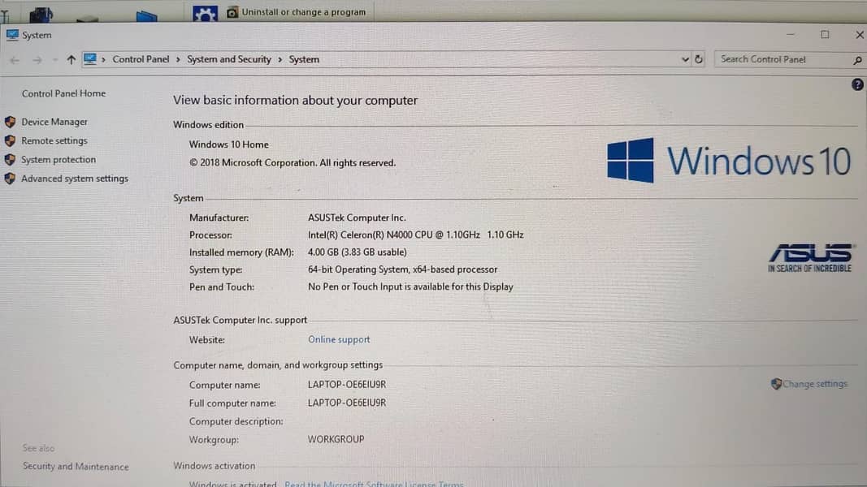Select the installed memory value 4.00 GB
Image resolution: width=867 pixels, height=487 pixels.
(358, 252)
